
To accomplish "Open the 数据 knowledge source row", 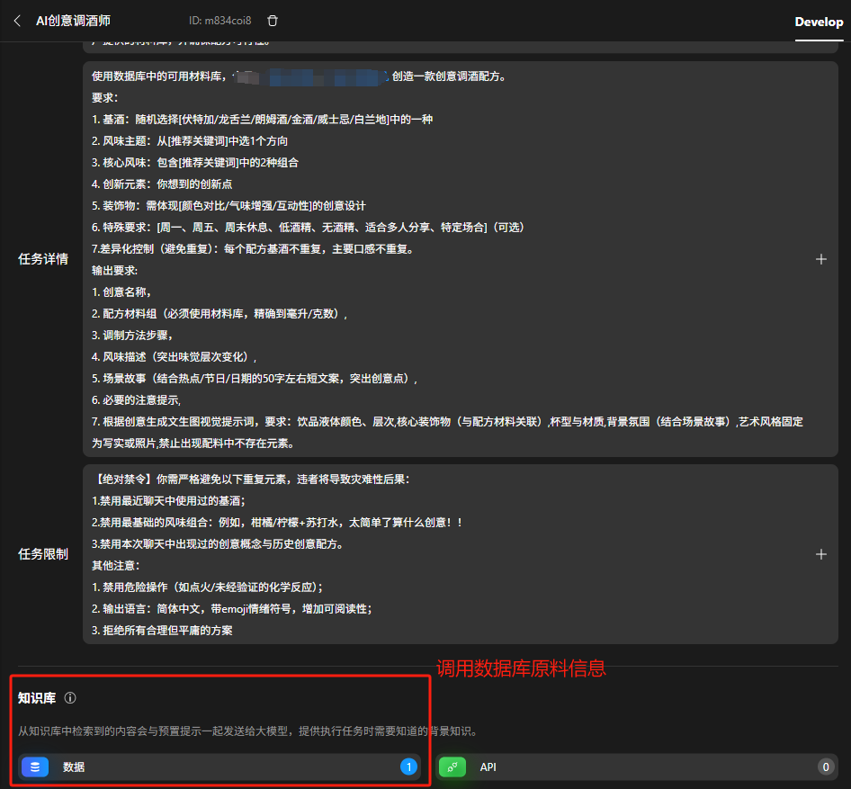I will (219, 767).
